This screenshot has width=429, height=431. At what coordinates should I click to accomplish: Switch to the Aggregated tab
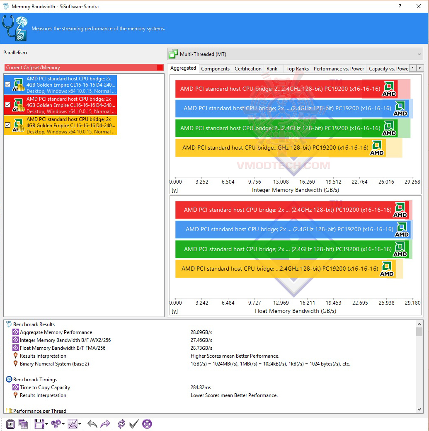[183, 68]
